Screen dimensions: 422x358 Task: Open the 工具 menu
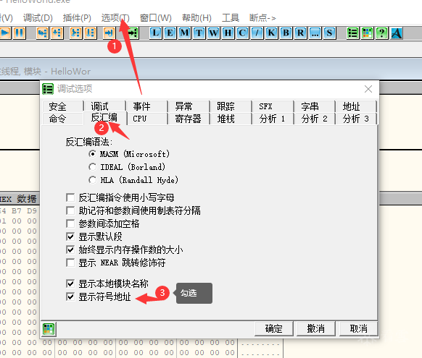[231, 18]
